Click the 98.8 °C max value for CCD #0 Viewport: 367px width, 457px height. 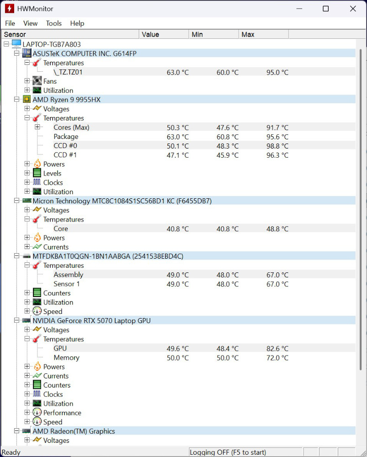click(x=278, y=146)
